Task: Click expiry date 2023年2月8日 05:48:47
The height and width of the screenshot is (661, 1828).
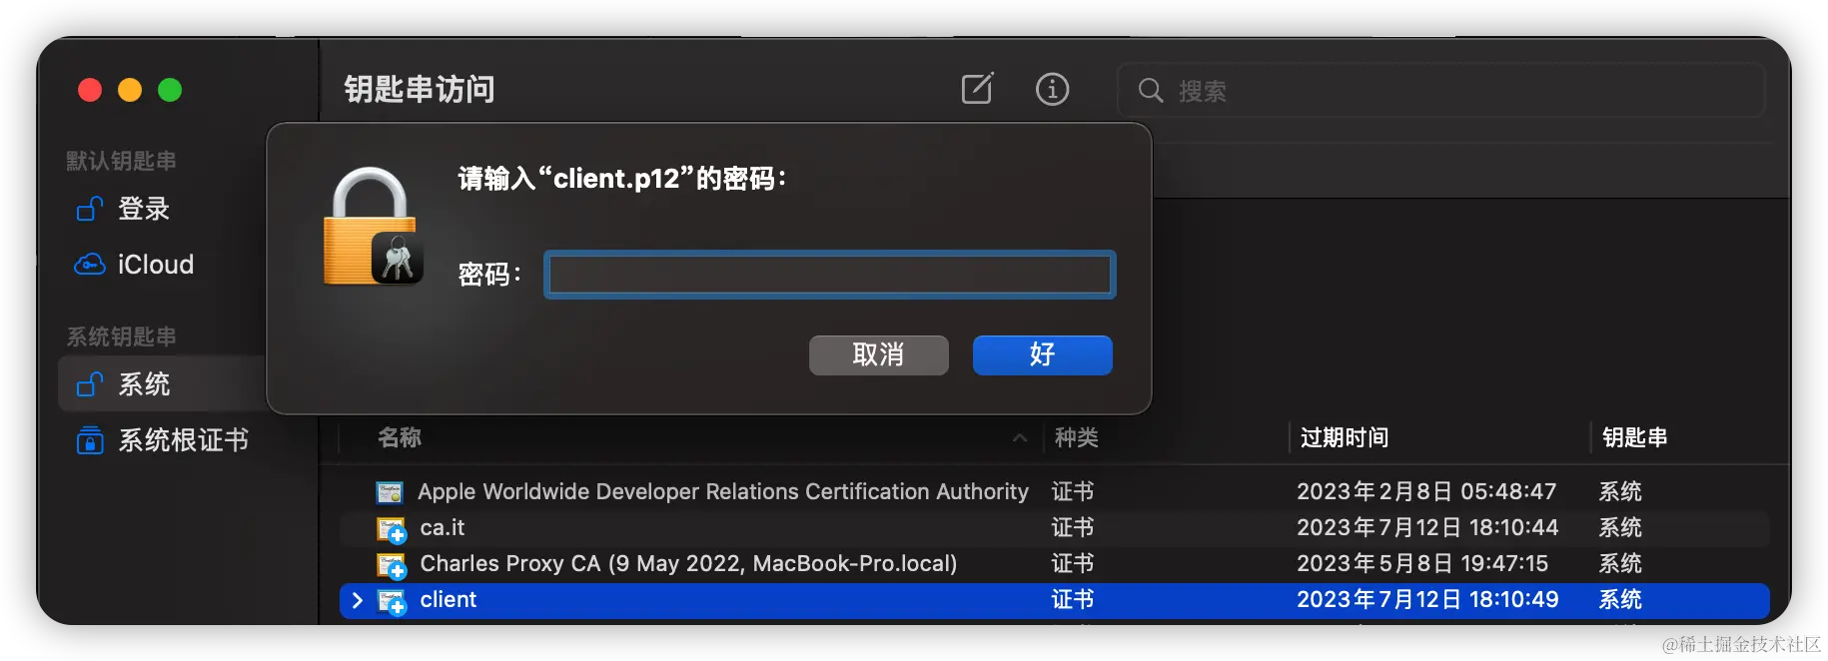Action: [1426, 491]
